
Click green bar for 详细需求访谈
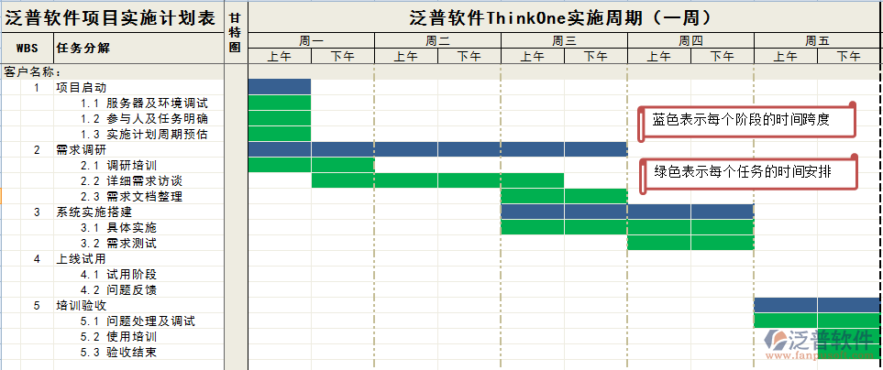(437, 180)
